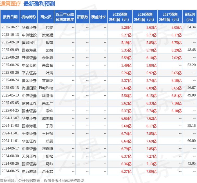Screen dimensions: 197x183
Task: Select the 东吴证券 institution cell
Action: (29, 103)
